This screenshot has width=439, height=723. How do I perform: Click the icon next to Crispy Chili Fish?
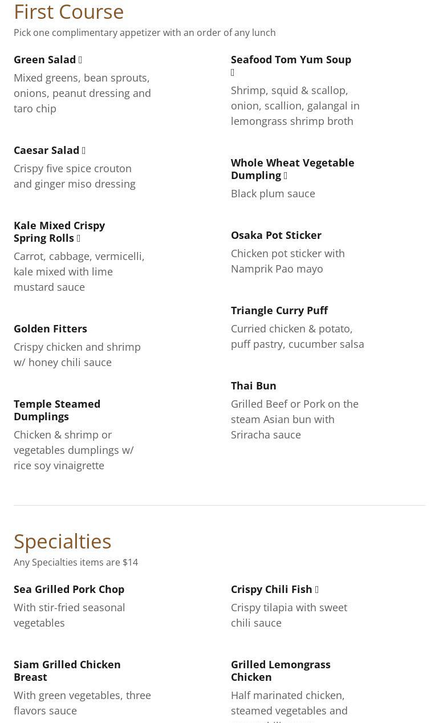317,590
